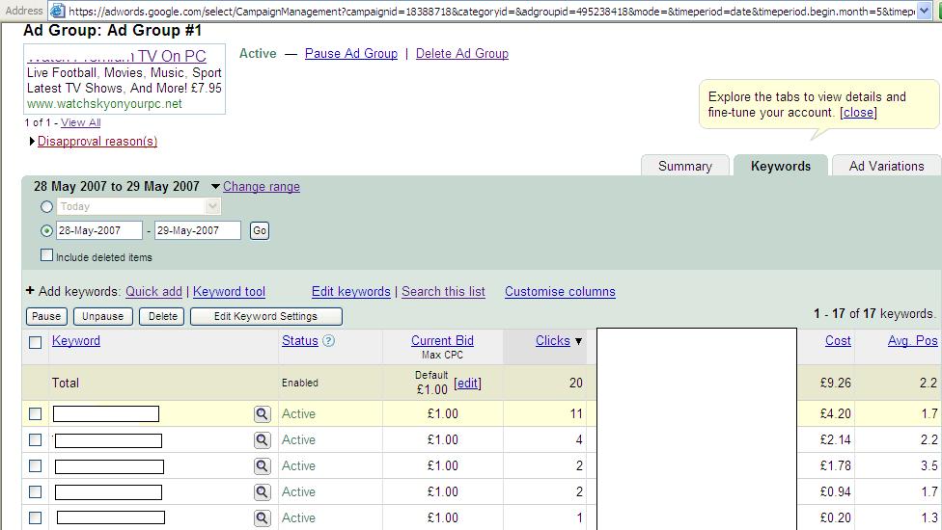This screenshot has height=530, width=942.
Task: Switch to the Keywords tab
Action: 781,166
